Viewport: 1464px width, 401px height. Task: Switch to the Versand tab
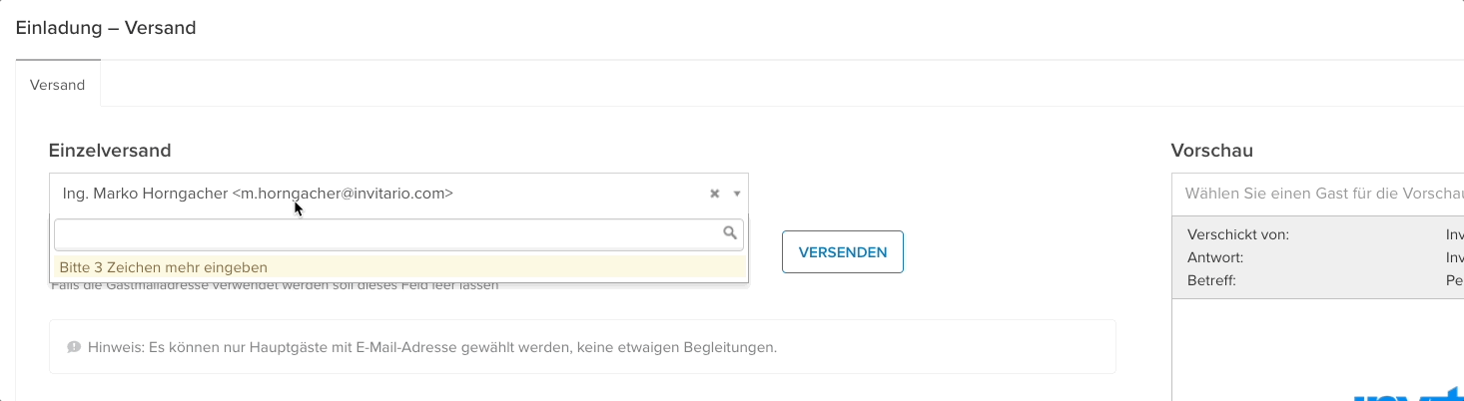(58, 85)
